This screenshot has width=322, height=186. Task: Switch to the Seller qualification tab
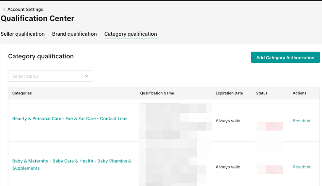pyautogui.click(x=23, y=34)
